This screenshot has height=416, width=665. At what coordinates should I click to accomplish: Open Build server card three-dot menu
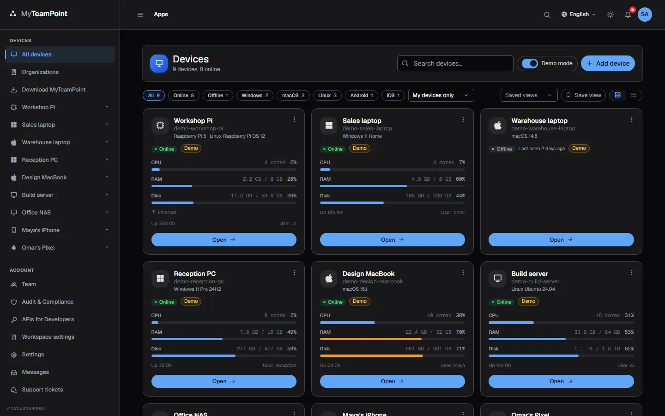point(632,273)
